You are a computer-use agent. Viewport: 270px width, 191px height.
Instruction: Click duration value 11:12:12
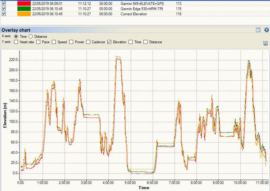coord(84,3)
